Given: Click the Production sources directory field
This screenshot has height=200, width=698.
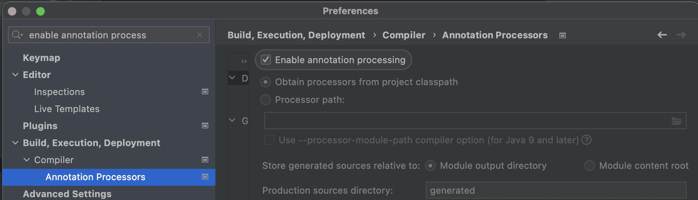Looking at the screenshot, I should pos(555,190).
